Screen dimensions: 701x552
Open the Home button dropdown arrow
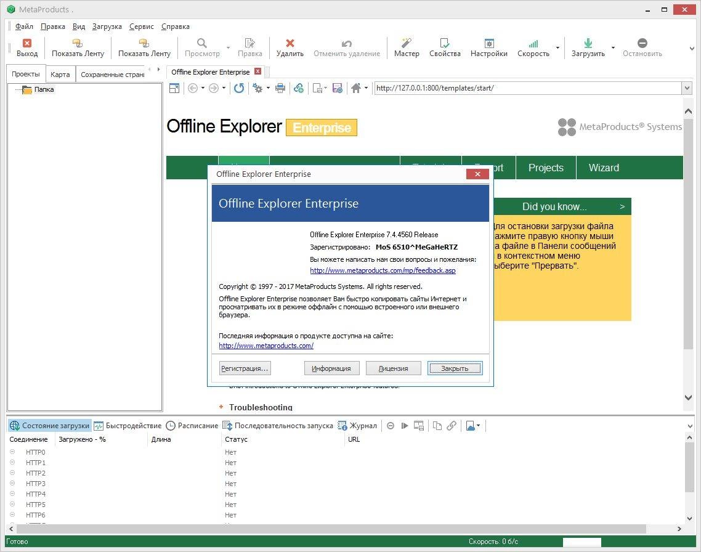tap(366, 88)
